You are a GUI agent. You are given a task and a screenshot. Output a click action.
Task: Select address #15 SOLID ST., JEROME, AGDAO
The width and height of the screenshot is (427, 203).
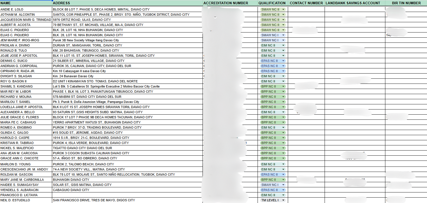[x=127, y=133]
